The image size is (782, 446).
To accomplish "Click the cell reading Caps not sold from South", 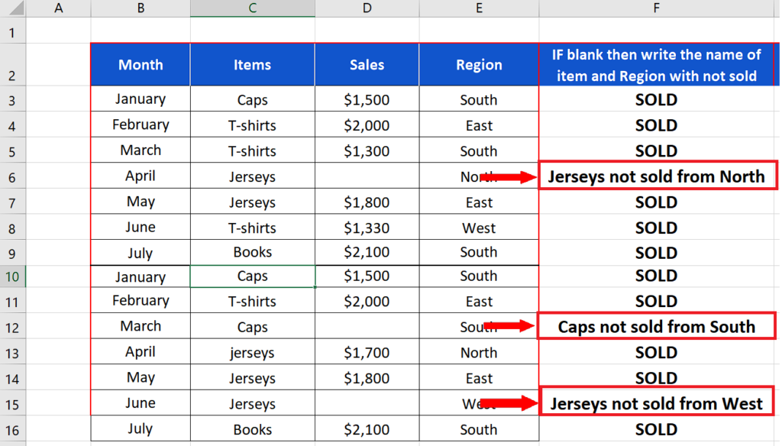I will (656, 326).
